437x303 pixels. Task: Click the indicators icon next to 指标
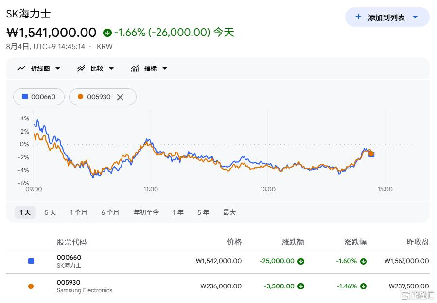135,68
